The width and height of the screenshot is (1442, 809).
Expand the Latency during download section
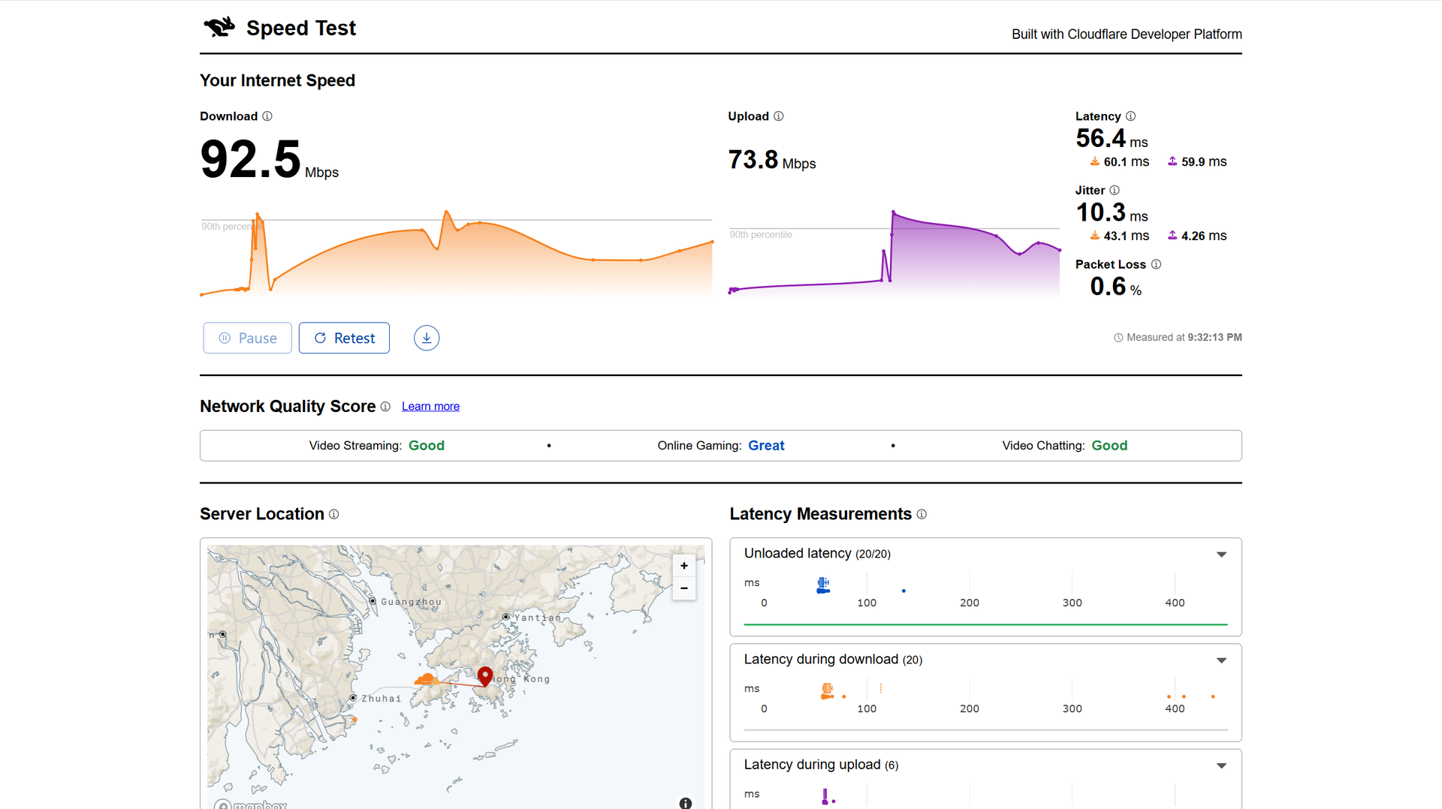(1221, 660)
